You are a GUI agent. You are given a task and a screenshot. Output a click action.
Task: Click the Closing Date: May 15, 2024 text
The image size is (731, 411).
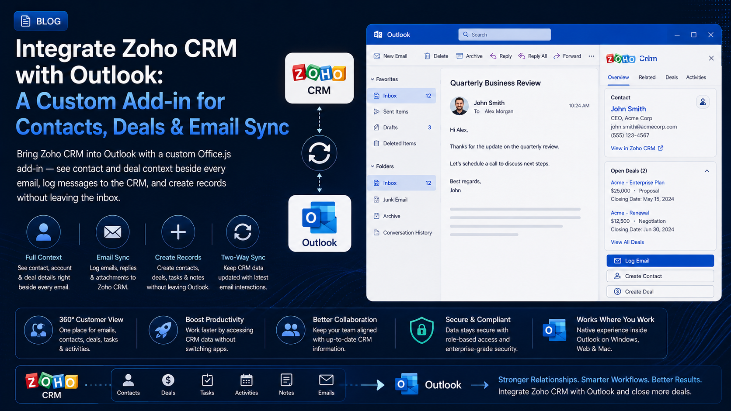tap(642, 199)
